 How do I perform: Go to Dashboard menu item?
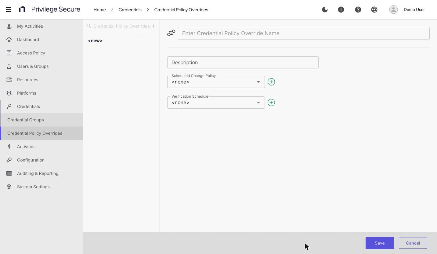[42, 40]
